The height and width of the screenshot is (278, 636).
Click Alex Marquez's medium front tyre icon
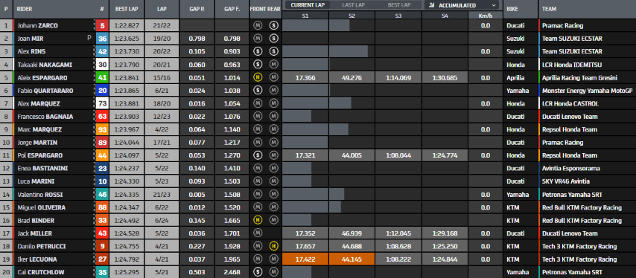[x=257, y=103]
